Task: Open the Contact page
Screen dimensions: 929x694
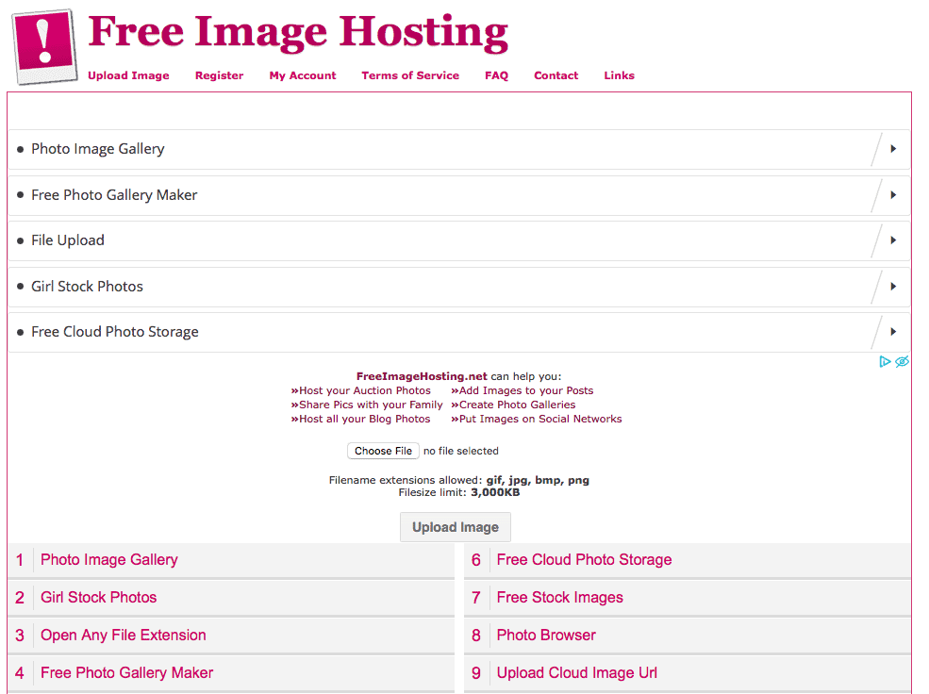Action: [x=556, y=75]
